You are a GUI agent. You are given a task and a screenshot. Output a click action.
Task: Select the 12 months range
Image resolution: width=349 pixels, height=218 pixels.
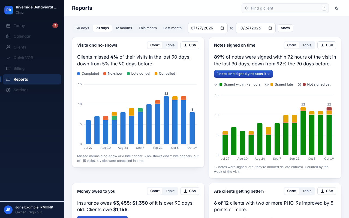pyautogui.click(x=124, y=28)
